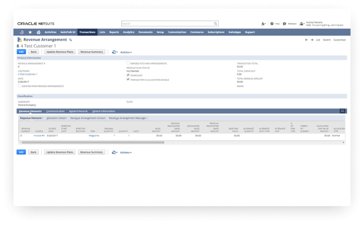Image resolution: width=364 pixels, height=225 pixels.
Task: Open the Analytics menu
Action: [x=129, y=32]
